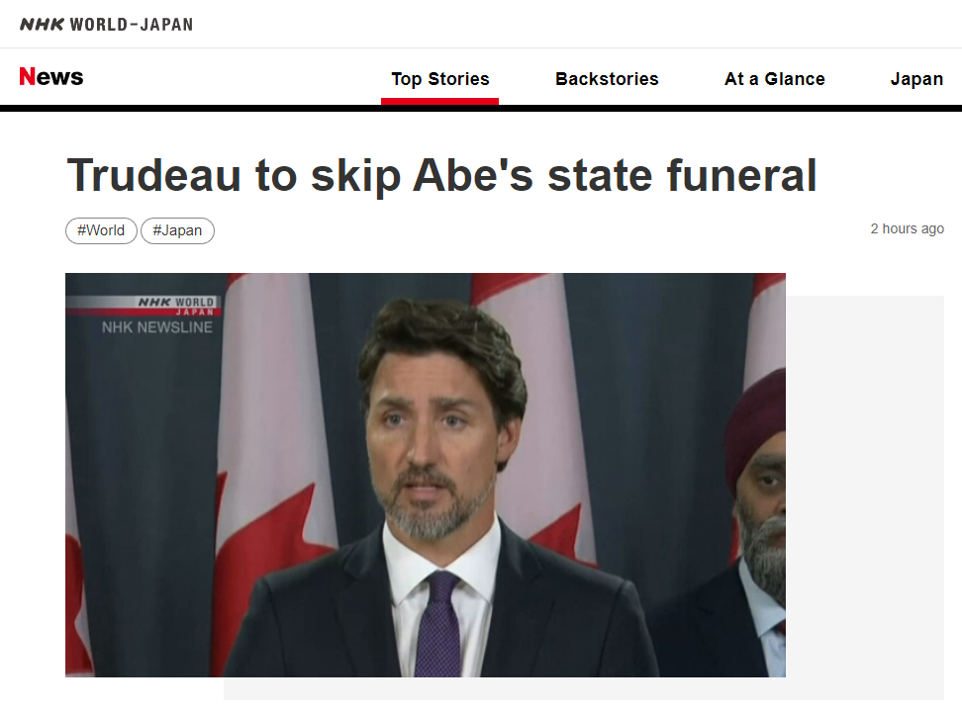Click the red N in News

[27, 76]
